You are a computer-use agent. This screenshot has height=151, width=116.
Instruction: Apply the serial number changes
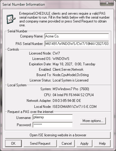[84, 144]
